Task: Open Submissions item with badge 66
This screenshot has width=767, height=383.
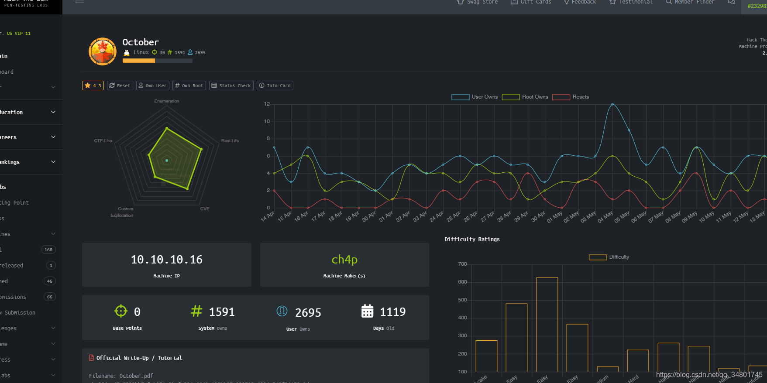Action: tap(28, 297)
